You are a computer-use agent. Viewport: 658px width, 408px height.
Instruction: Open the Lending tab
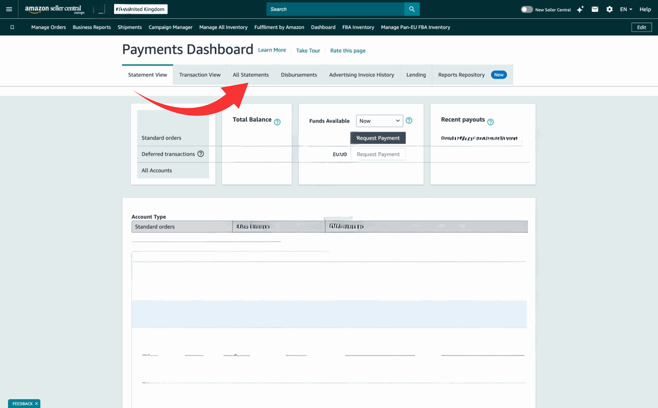[416, 75]
